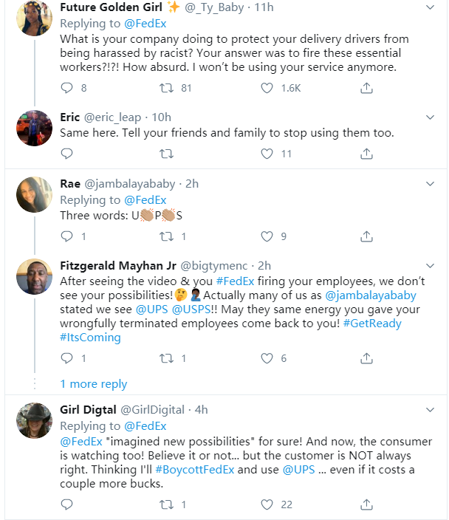This screenshot has width=449, height=520.
Task: Reply to Future Golden Girl's tweet
Action: click(x=66, y=88)
